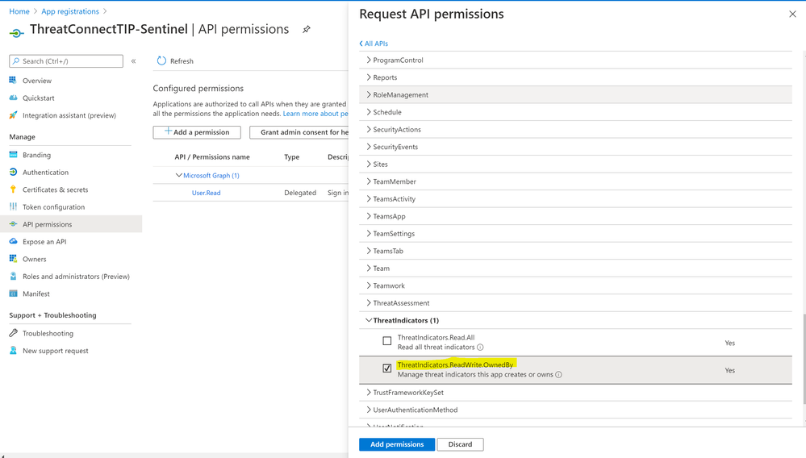Image resolution: width=806 pixels, height=458 pixels.
Task: Click the Roles and administrators icon
Action: (13, 277)
